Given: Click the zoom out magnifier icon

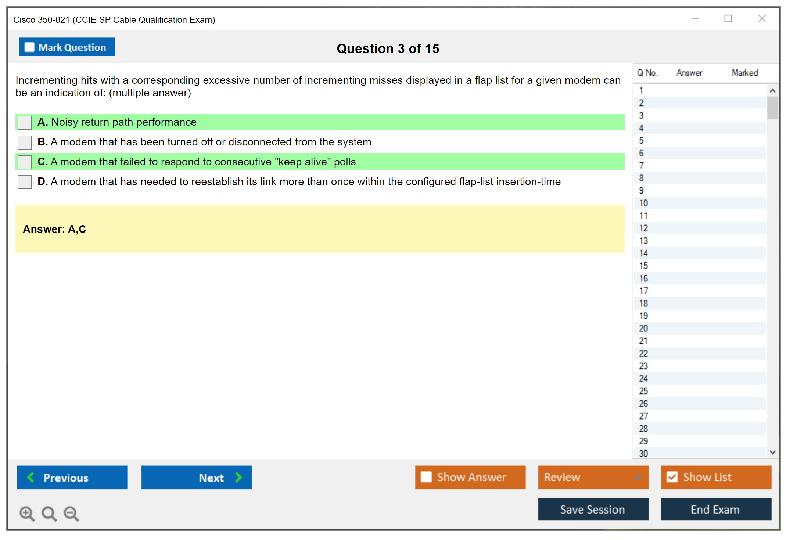Looking at the screenshot, I should (71, 513).
